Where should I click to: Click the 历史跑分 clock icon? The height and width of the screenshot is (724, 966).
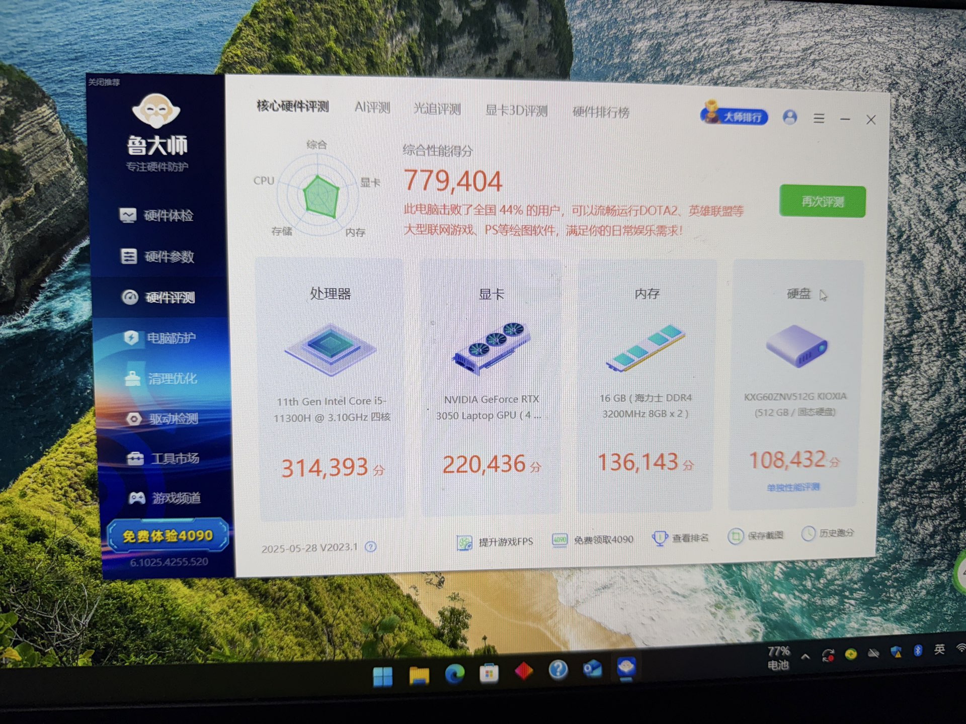click(x=808, y=534)
